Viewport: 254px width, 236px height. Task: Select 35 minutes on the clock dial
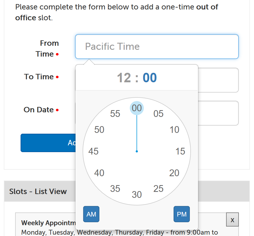pos(115,189)
